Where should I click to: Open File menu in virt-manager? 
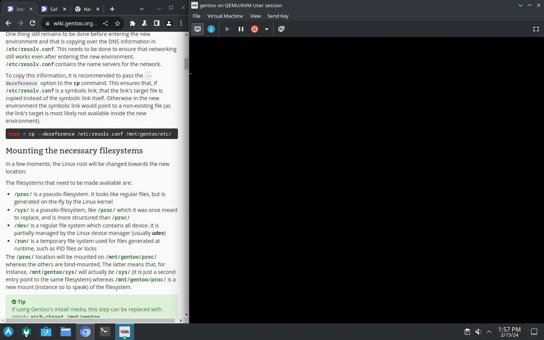click(196, 16)
